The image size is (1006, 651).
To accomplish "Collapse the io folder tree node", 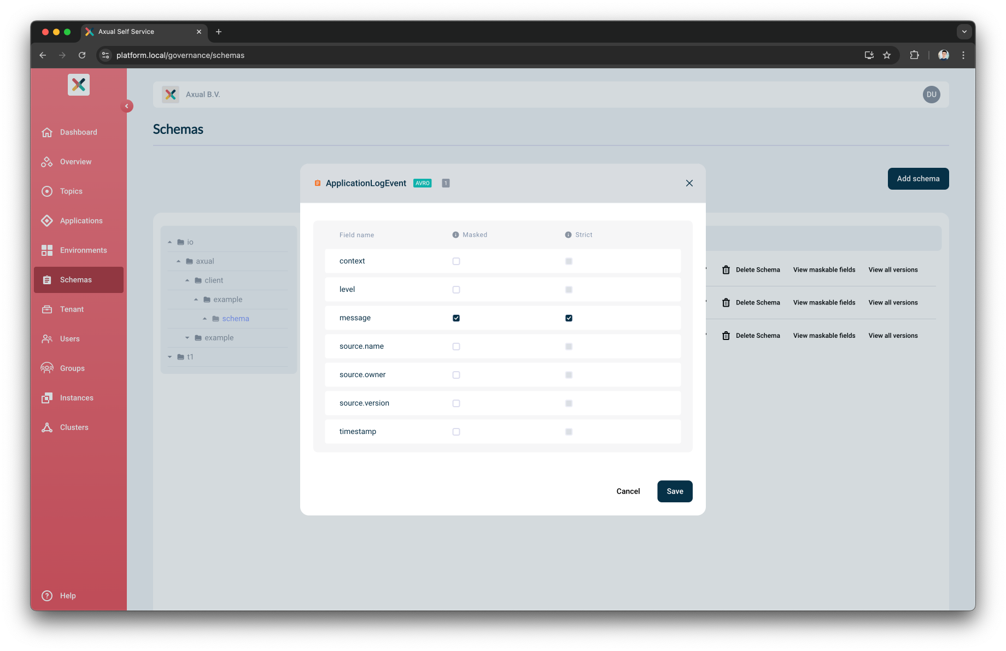I will 169,242.
